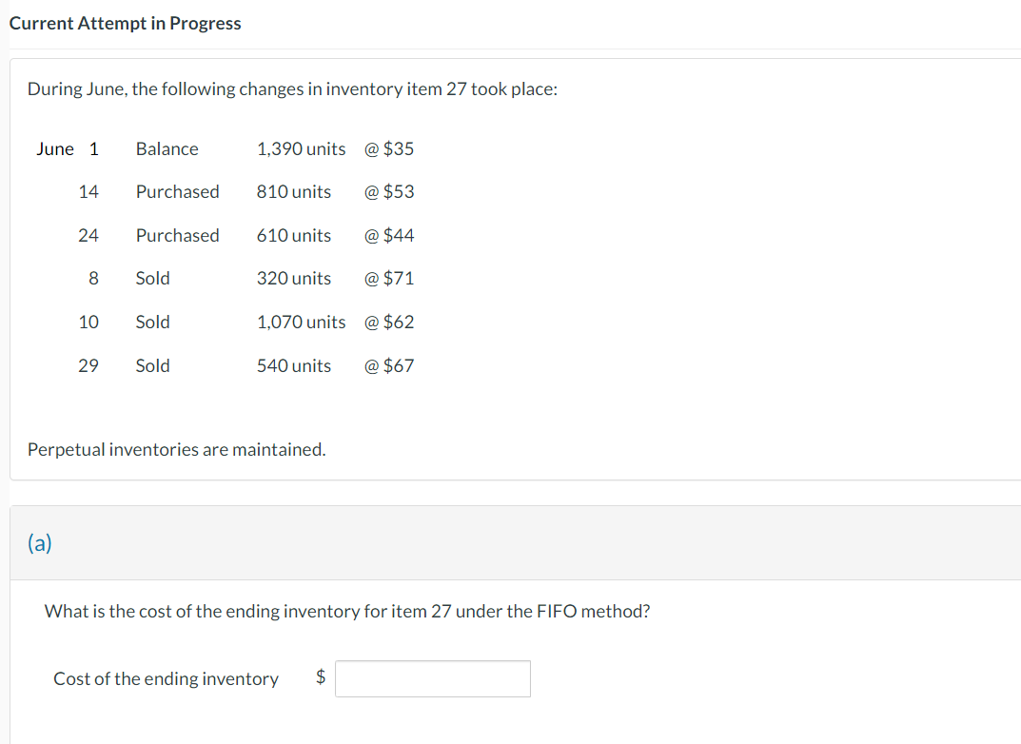The height and width of the screenshot is (744, 1021).
Task: Select the June 14 Purchased entry
Action: point(178,191)
